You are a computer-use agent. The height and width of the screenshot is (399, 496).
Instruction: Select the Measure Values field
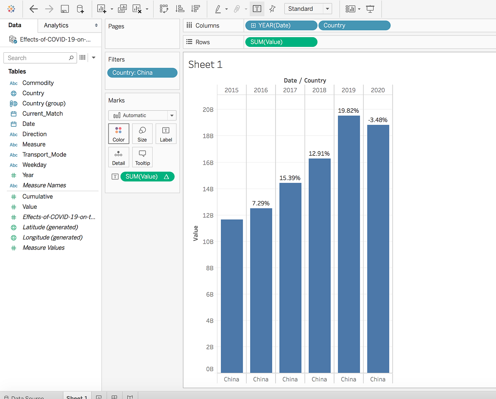[x=43, y=248]
